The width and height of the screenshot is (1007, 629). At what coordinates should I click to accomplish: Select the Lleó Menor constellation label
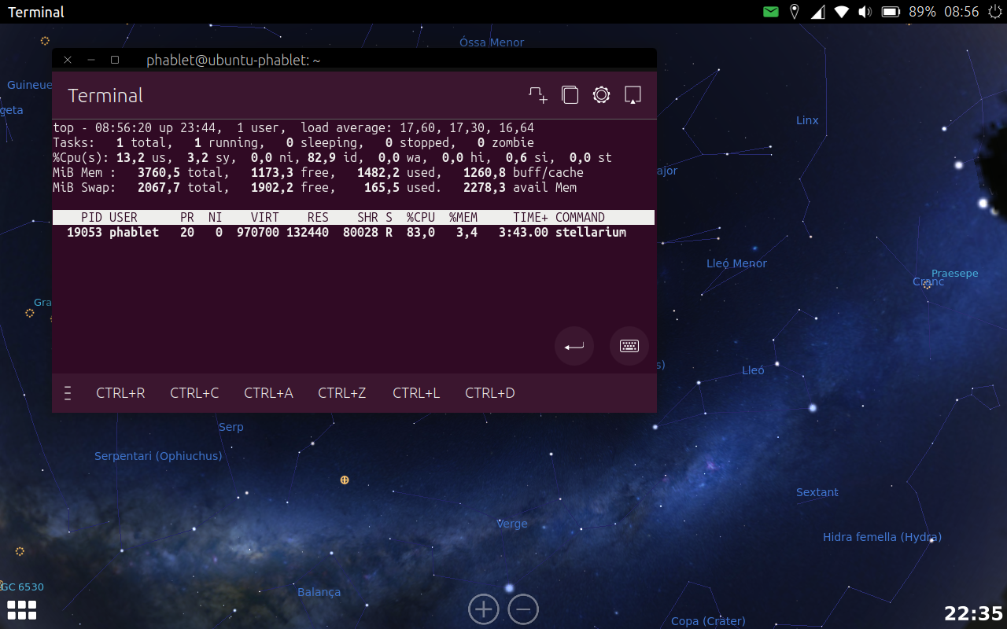click(736, 263)
